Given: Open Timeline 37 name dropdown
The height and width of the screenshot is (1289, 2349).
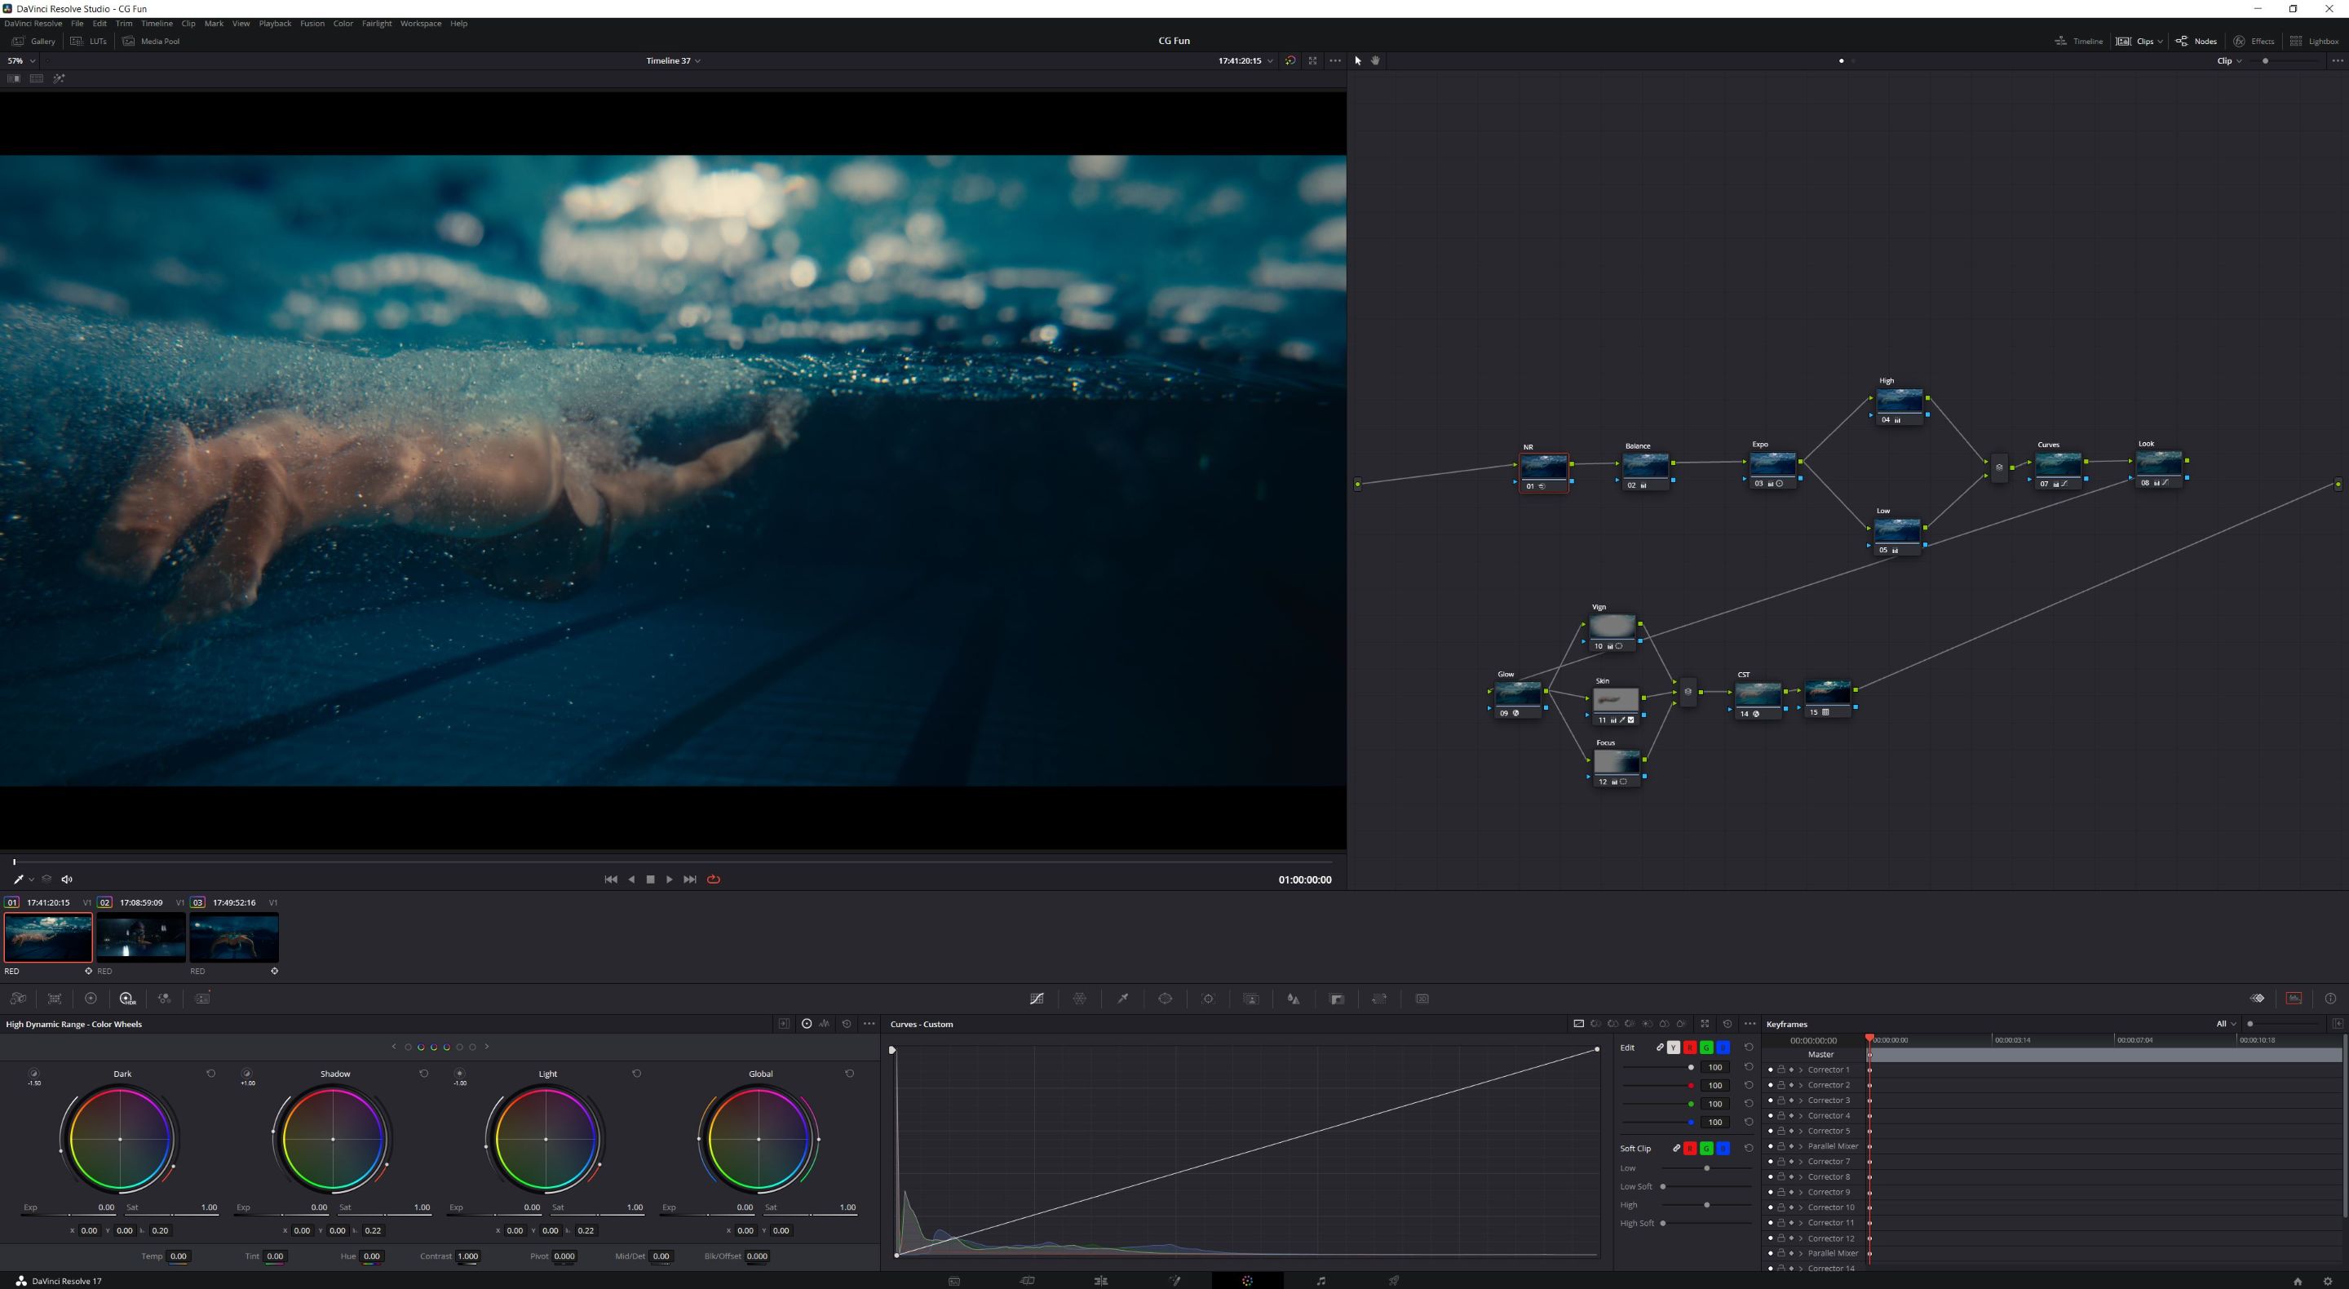Looking at the screenshot, I should coord(673,61).
